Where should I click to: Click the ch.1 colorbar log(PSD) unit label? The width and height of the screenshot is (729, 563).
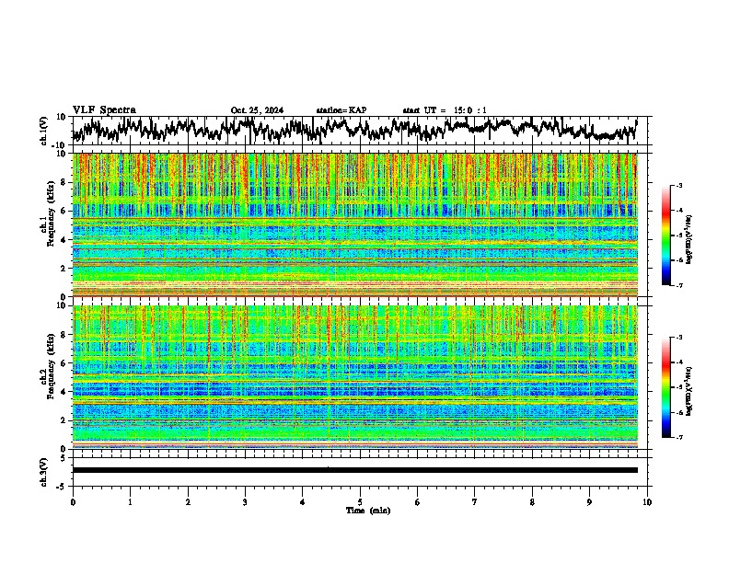pyautogui.click(x=689, y=240)
